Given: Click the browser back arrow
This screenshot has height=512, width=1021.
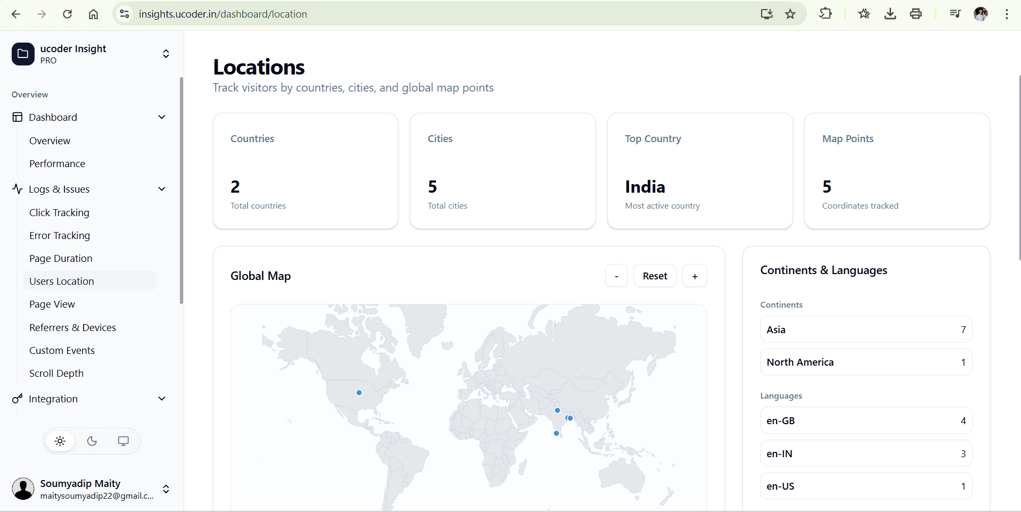Looking at the screenshot, I should pyautogui.click(x=16, y=14).
